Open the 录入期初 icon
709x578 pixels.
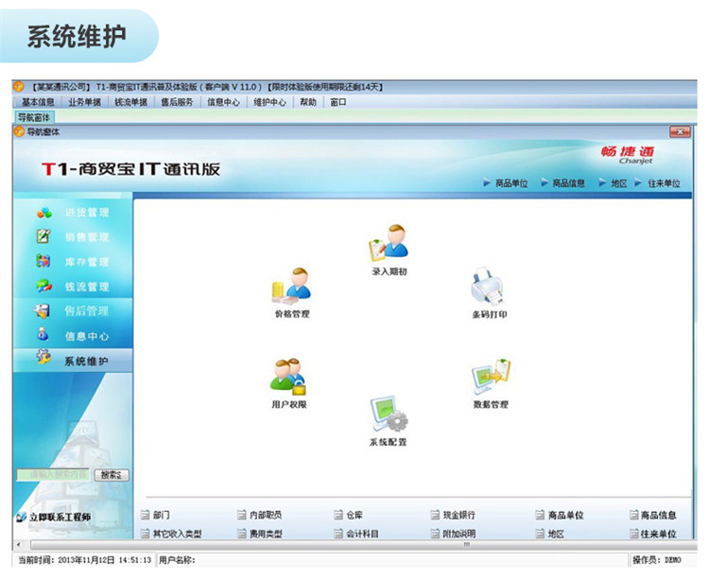click(389, 244)
